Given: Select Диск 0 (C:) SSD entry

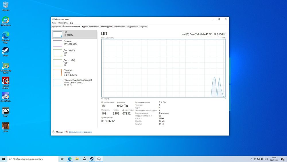Looking at the screenshot, I should pyautogui.click(x=74, y=53).
